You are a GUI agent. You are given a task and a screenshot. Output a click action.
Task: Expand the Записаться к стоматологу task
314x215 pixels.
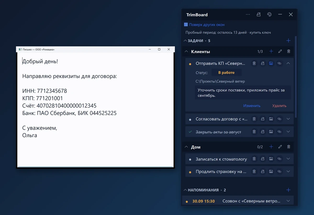288,159
